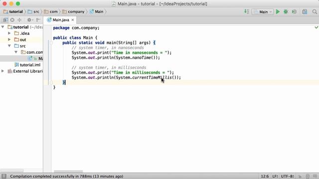
Task: Click the read-only lock icon in status bar
Action: point(300,177)
